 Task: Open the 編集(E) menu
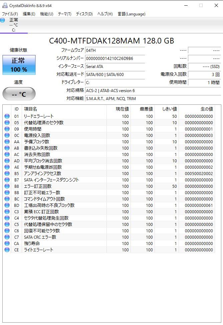(x=29, y=14)
